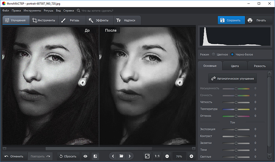Click the Сохранить button
275x162 pixels.
[230, 20]
